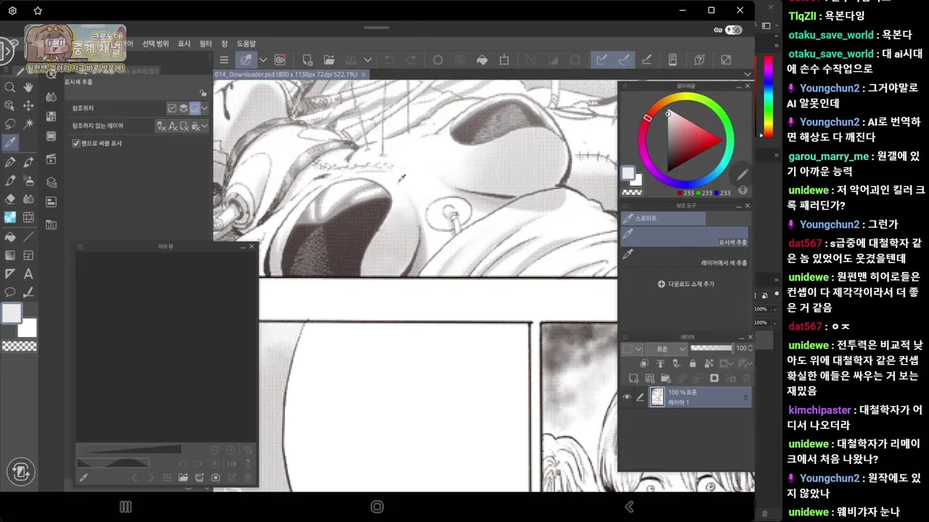Select the Auto select magic wand tool
Screen dimensions: 929x522
click(x=28, y=124)
